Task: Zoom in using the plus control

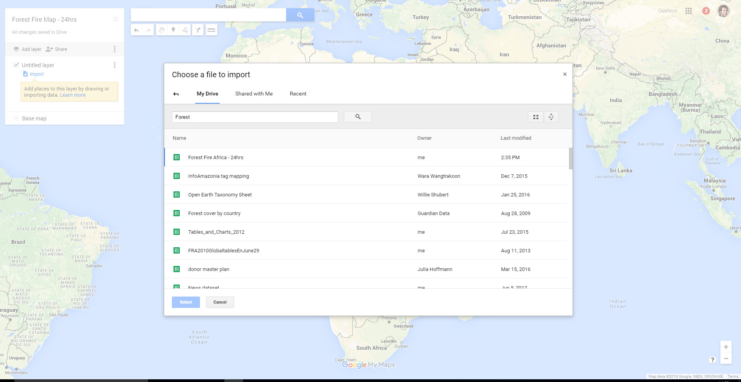Action: (x=725, y=347)
